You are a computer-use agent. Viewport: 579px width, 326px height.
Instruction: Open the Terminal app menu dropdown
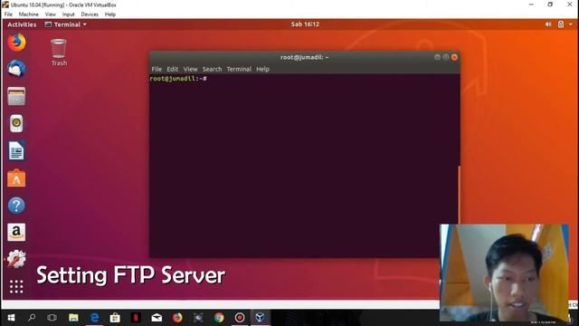[x=66, y=24]
